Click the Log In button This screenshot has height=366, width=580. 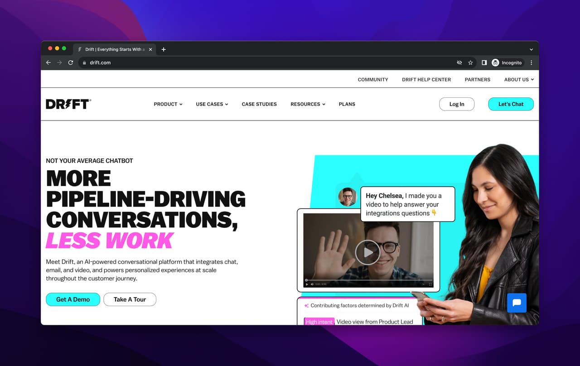[x=457, y=104]
